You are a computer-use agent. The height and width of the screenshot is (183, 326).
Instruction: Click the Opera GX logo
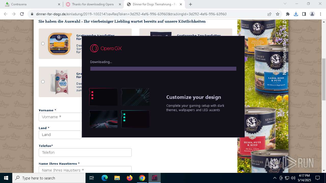pyautogui.click(x=106, y=48)
